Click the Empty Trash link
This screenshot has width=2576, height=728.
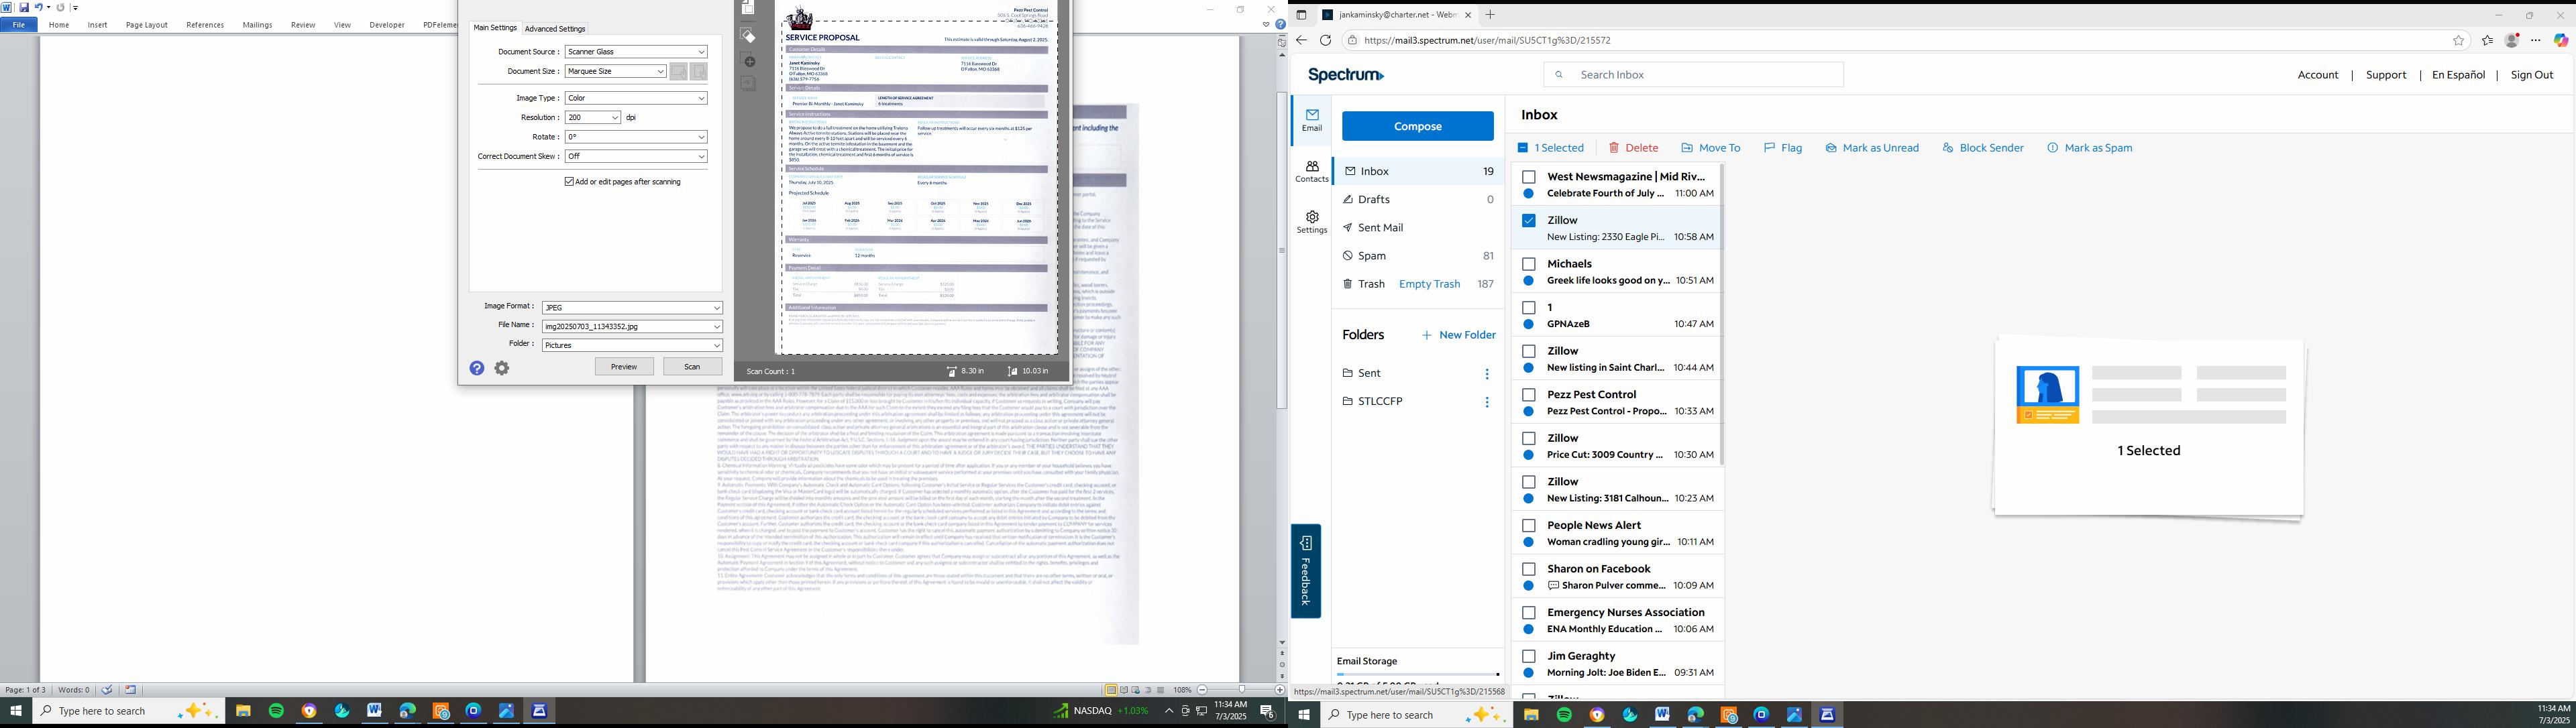(x=1429, y=285)
